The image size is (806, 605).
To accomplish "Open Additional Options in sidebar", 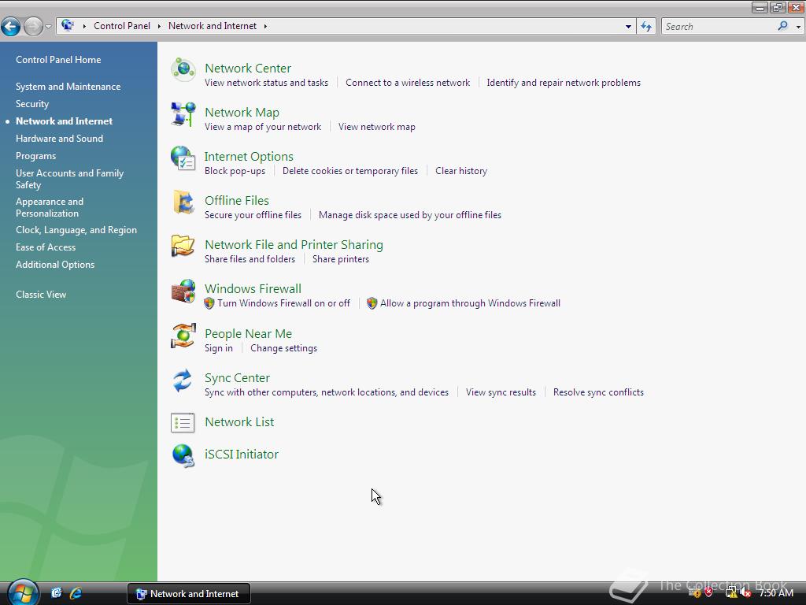I will (x=56, y=265).
